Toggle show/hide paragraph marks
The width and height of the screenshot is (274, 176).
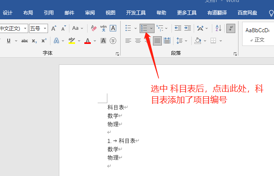coord(231,28)
